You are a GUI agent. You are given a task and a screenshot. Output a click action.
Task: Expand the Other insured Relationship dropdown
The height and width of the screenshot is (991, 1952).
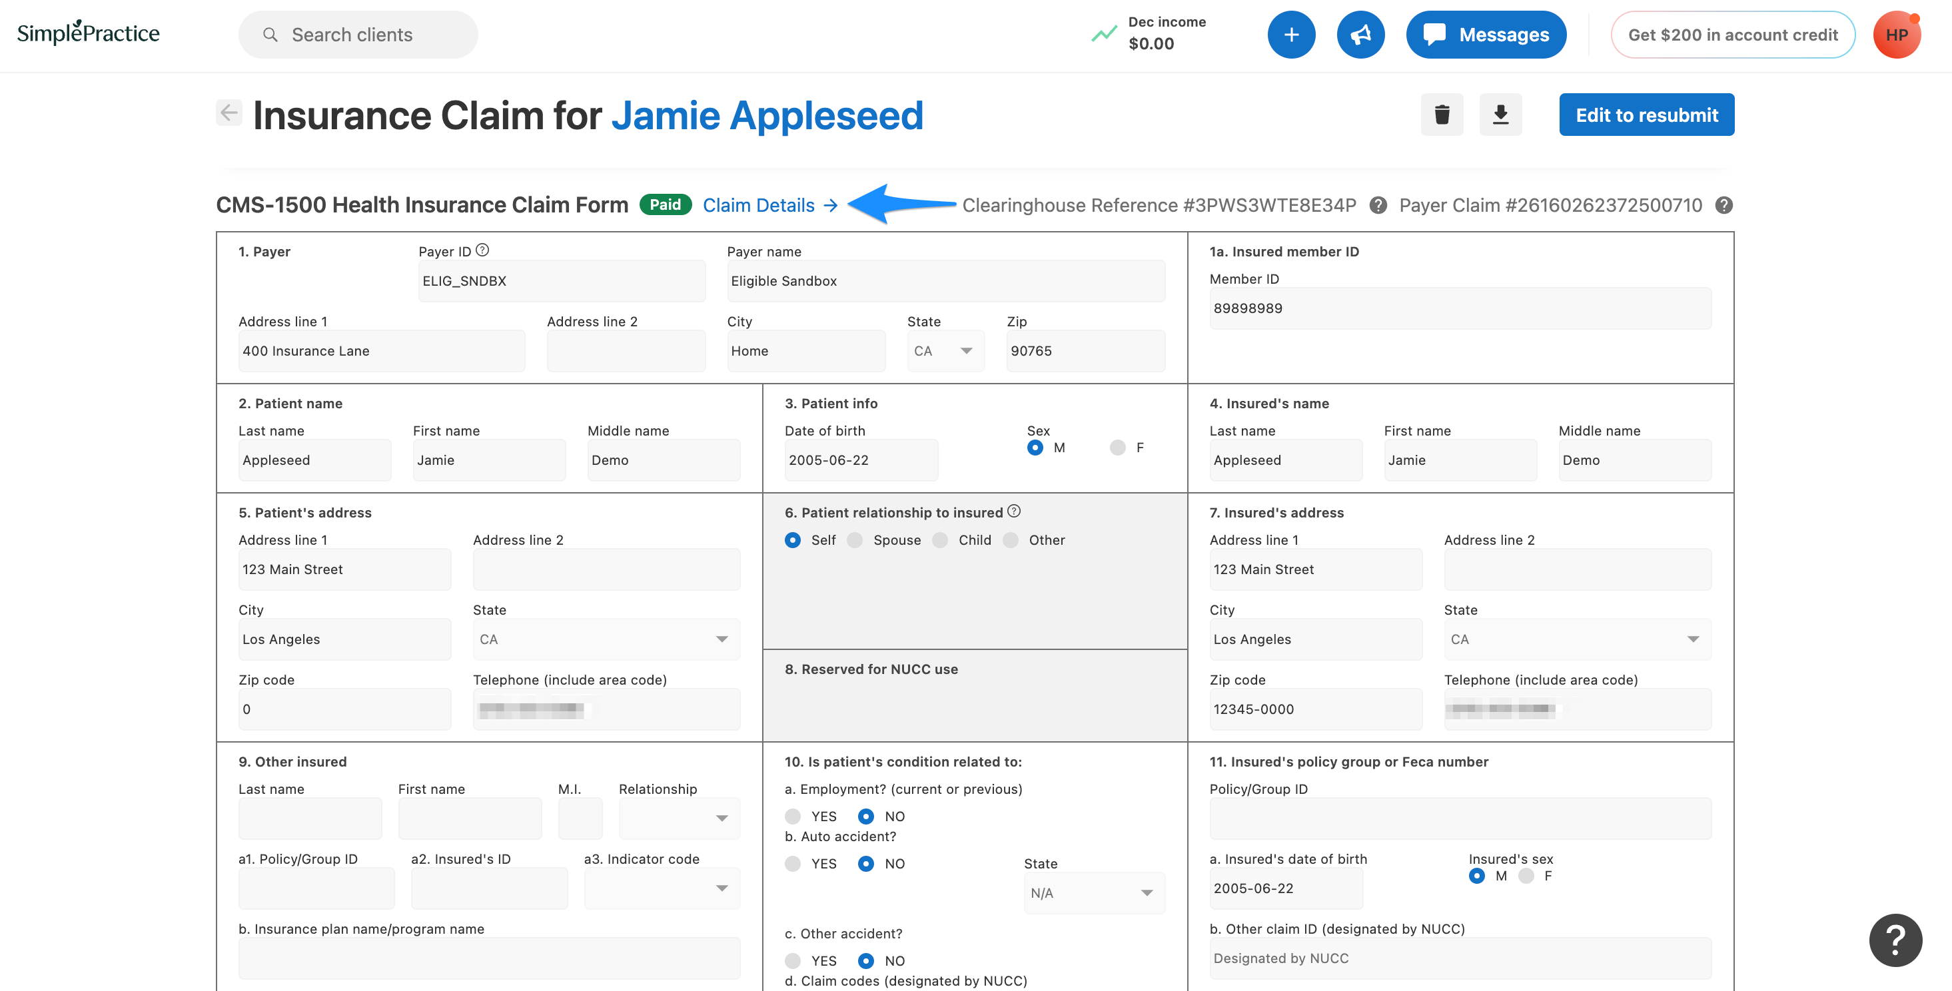pyautogui.click(x=678, y=819)
